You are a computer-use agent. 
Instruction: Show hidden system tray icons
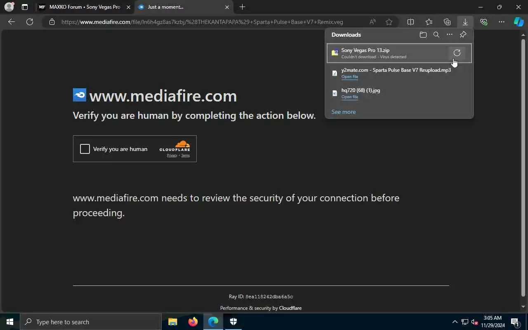pos(455,322)
